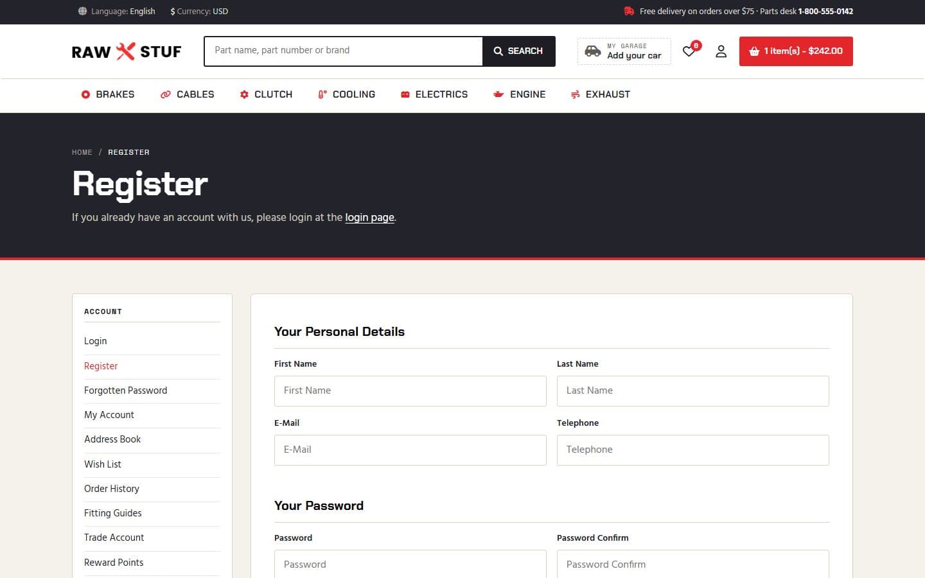Click the Cables link icon
The image size is (925, 578).
166,94
